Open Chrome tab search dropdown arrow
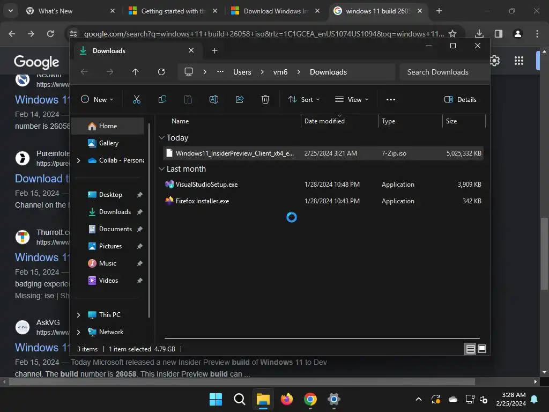This screenshot has width=549, height=412. click(11, 11)
